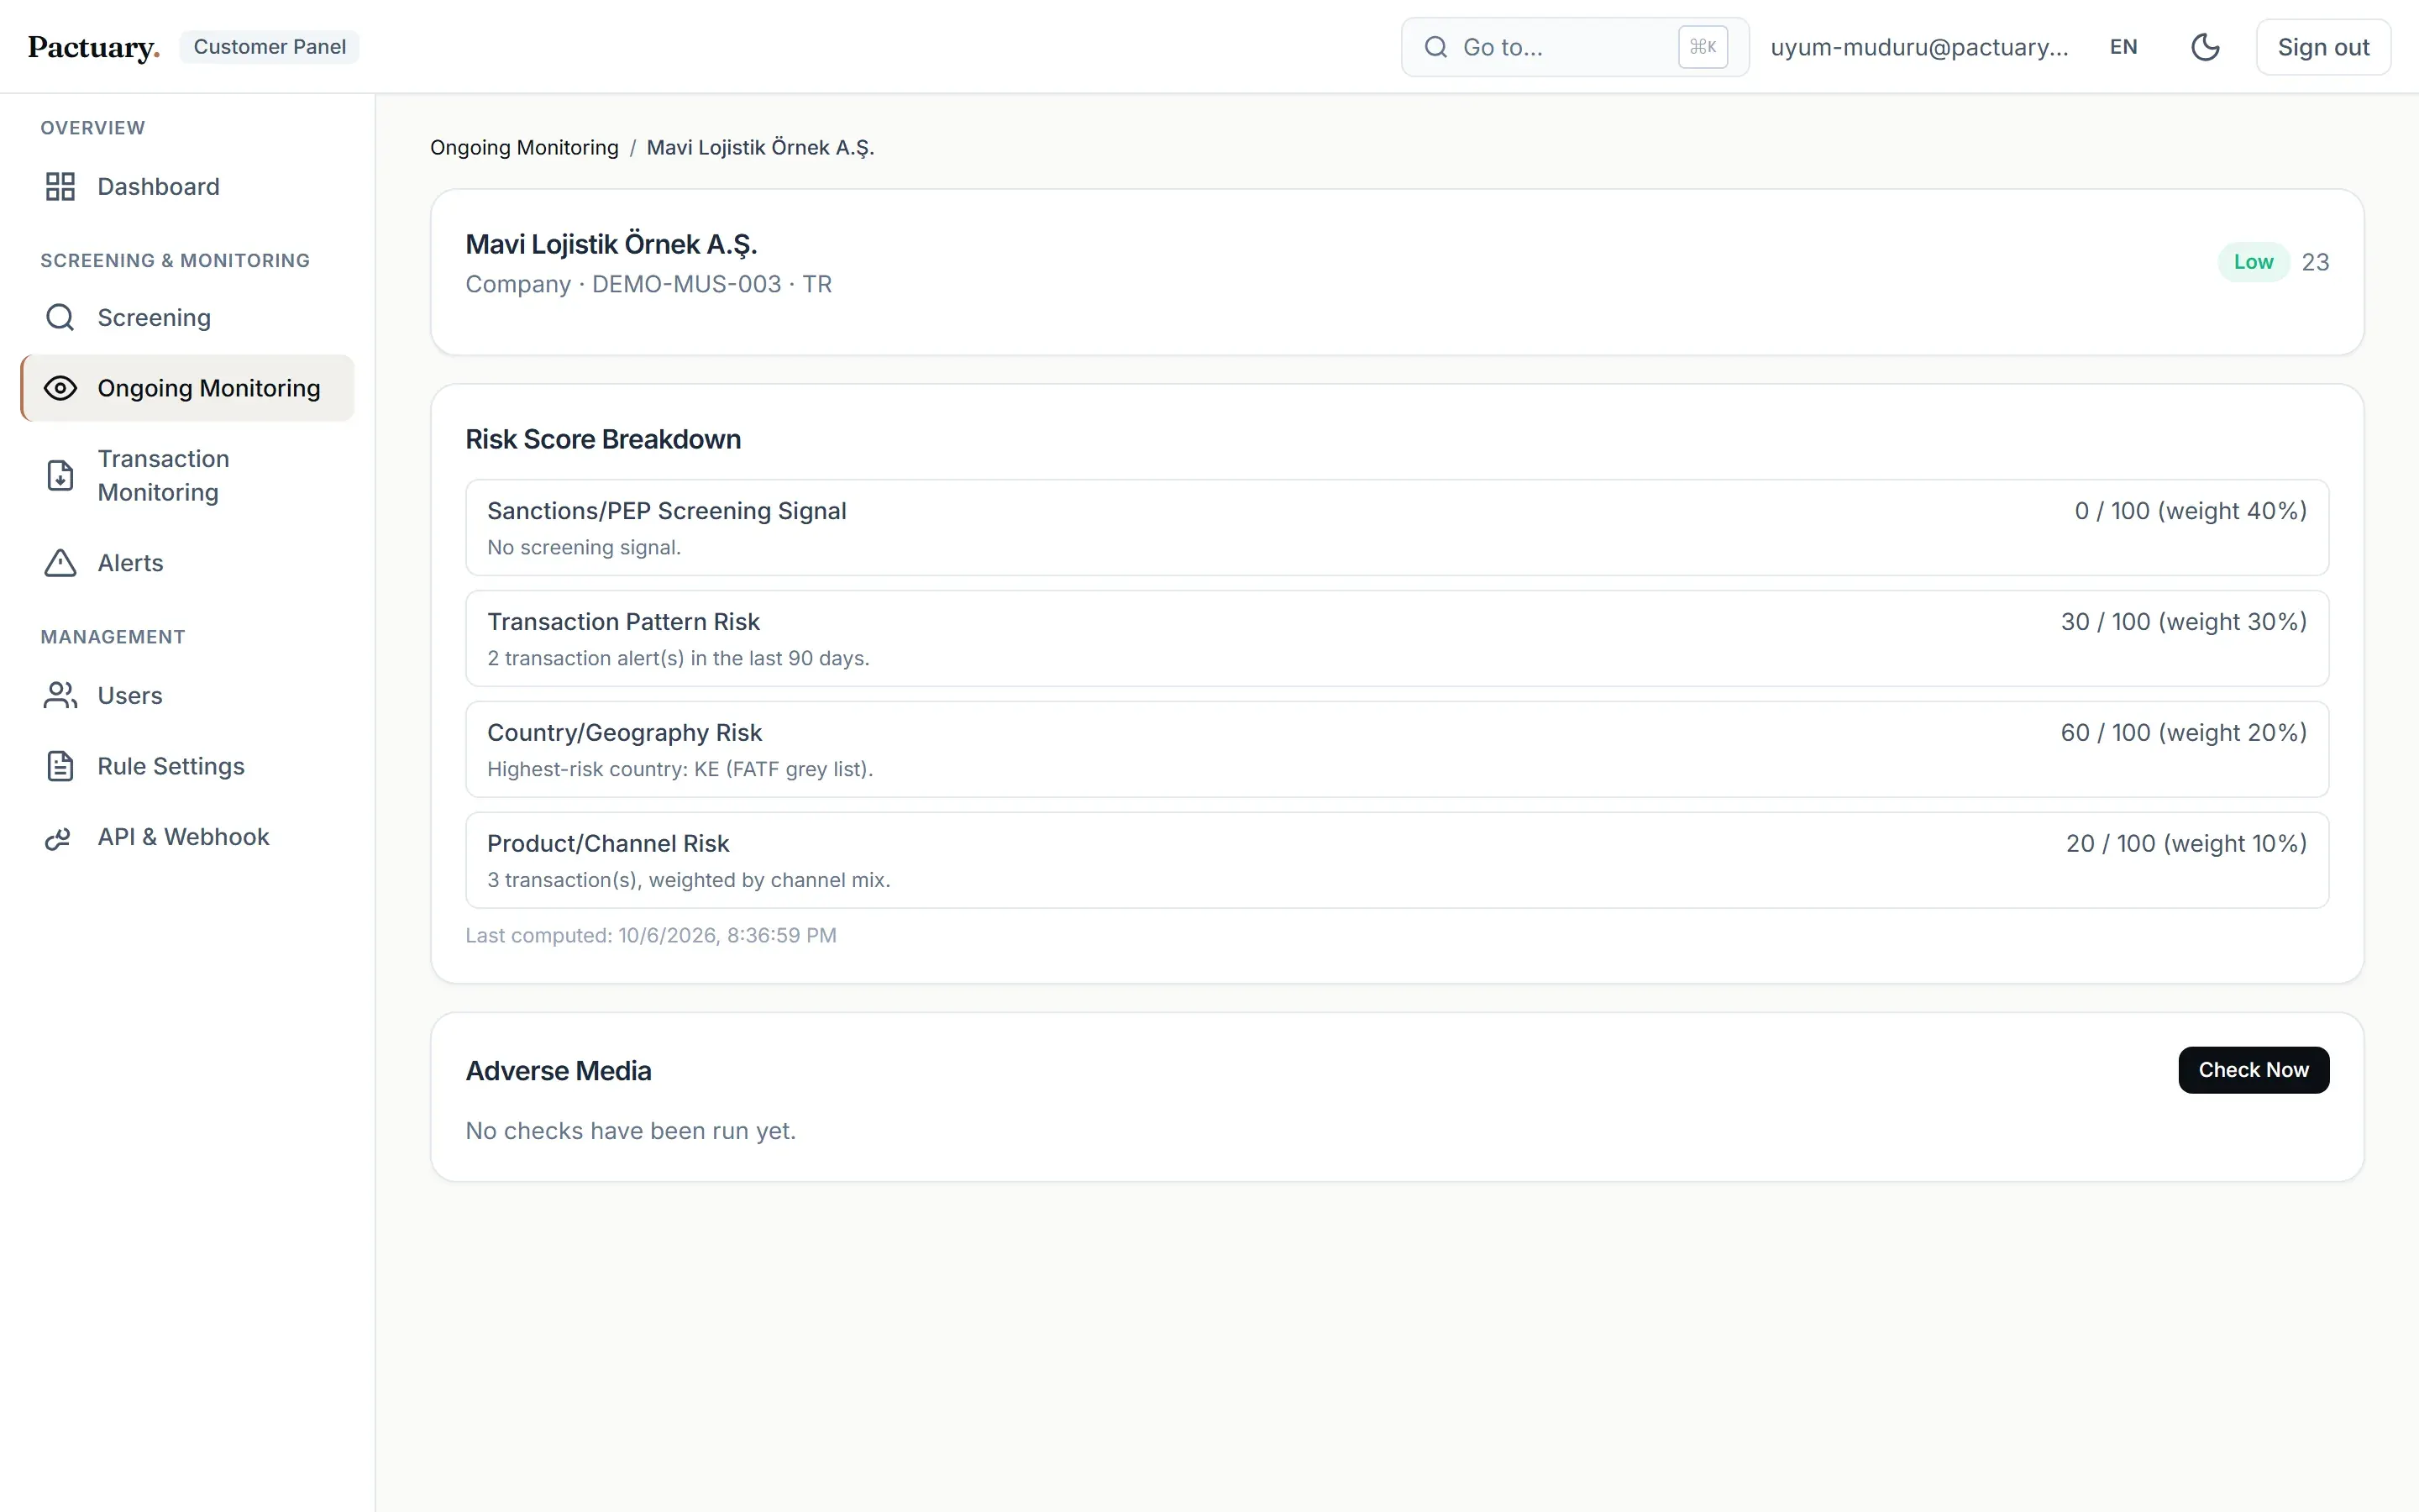2419x1512 pixels.
Task: Click the Sign out button
Action: pos(2323,47)
